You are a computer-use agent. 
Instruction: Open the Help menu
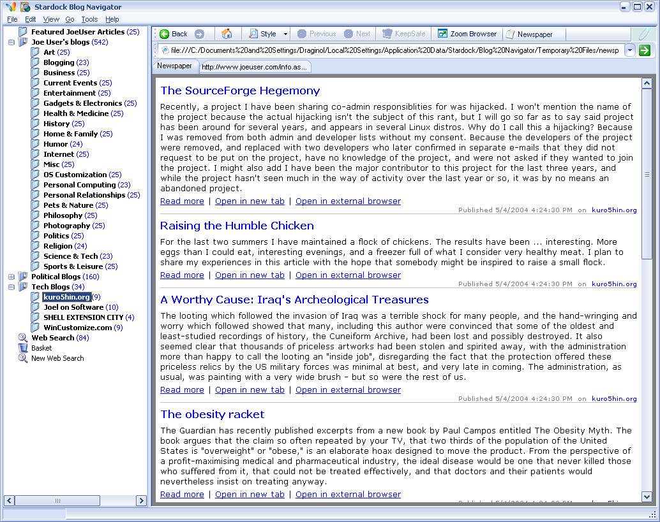112,19
